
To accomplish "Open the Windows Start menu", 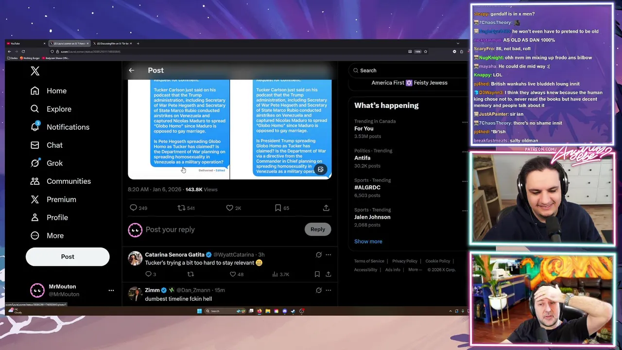I will click(199, 311).
